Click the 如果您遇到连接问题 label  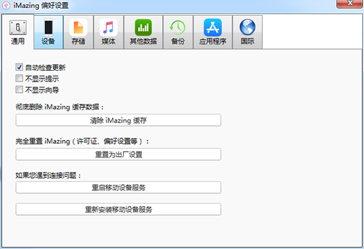[48, 175]
